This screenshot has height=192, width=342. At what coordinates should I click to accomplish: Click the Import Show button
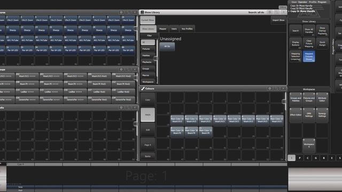pyautogui.click(x=278, y=20)
